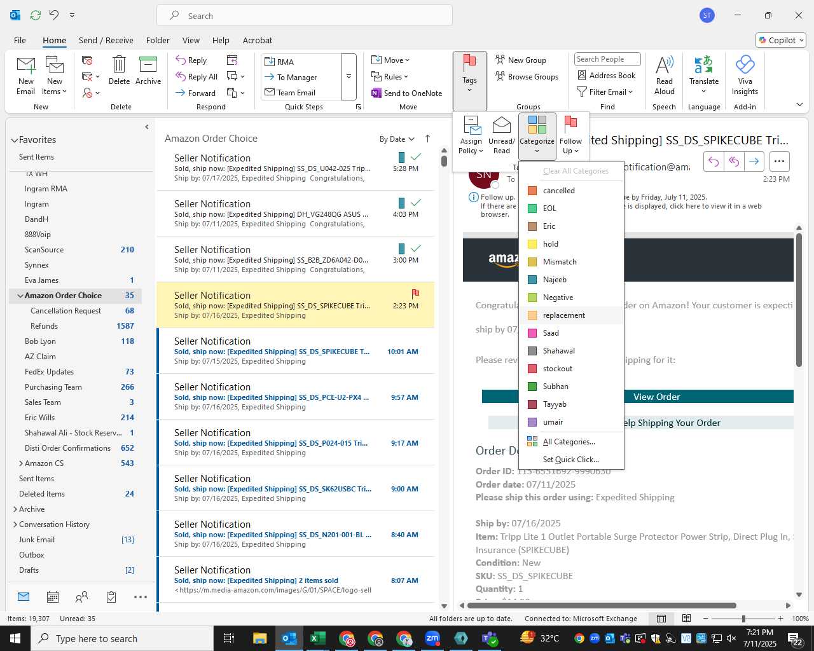Viewport: 814px width, 651px height.
Task: Click the Mail icon in the navigation bar
Action: pos(24,597)
